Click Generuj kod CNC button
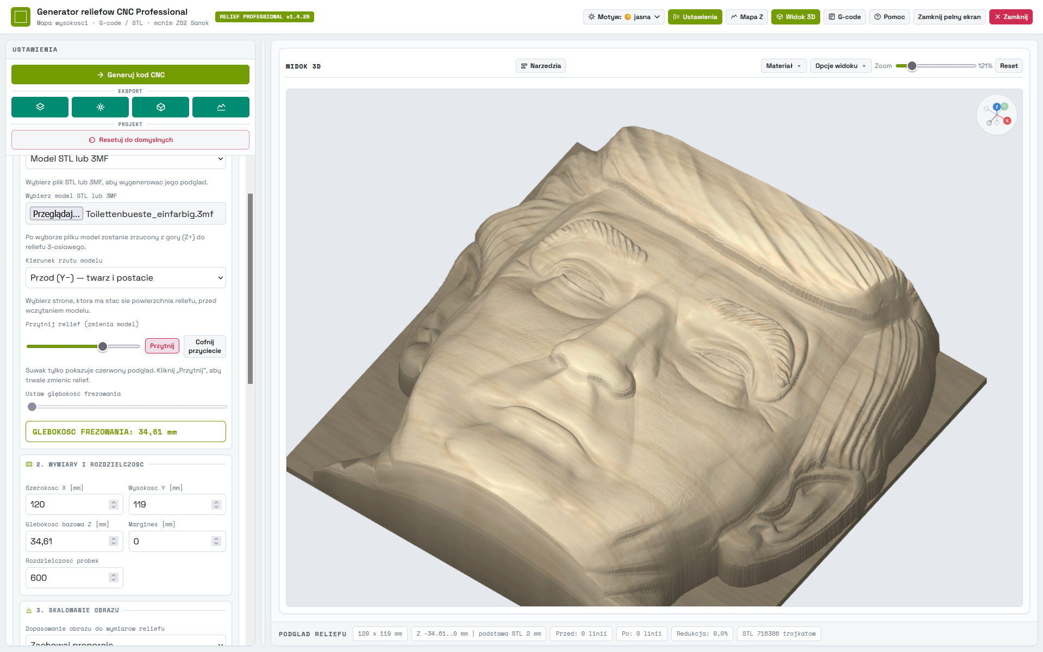Screen dimensions: 1043x652 [130, 74]
